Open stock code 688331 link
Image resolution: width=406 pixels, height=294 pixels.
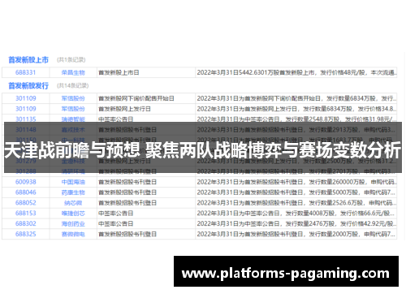pyautogui.click(x=26, y=72)
